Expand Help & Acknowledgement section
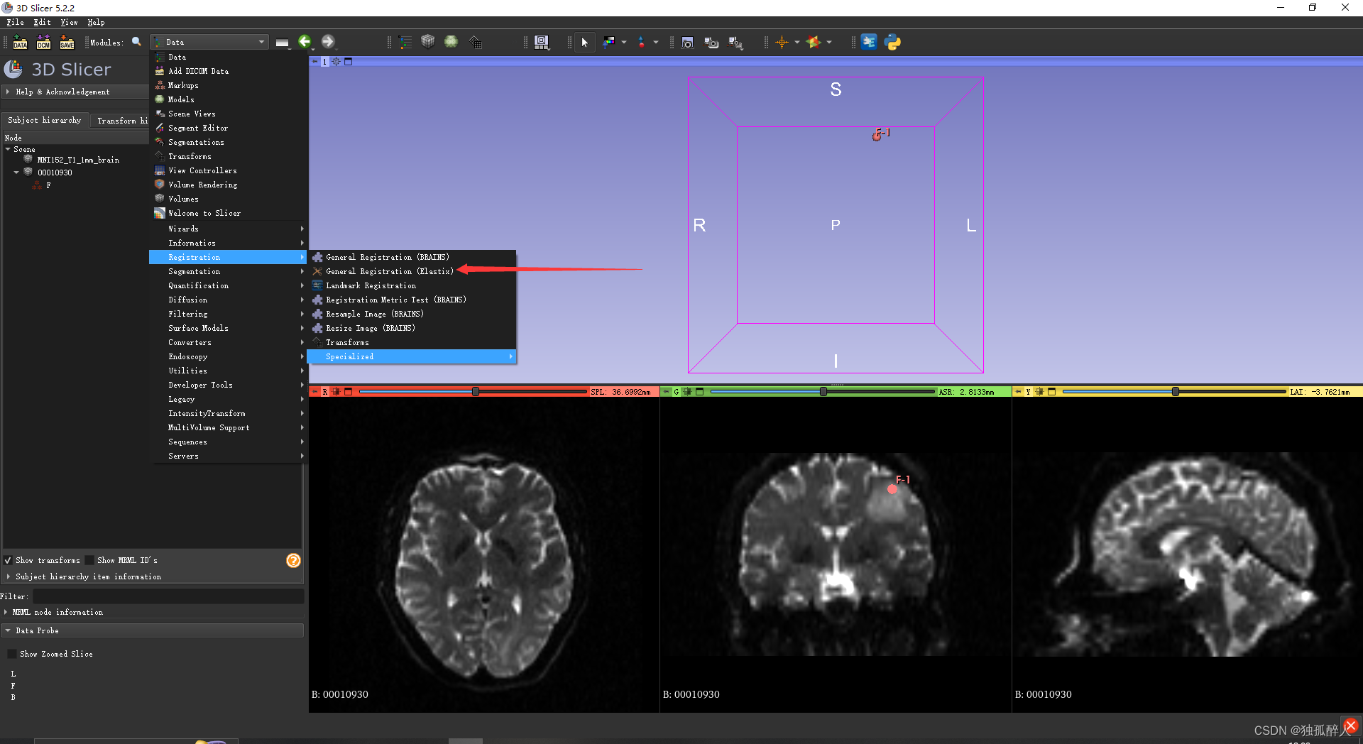This screenshot has height=744, width=1363. tap(75, 92)
